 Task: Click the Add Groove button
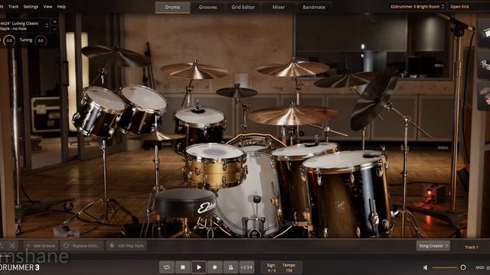click(41, 246)
